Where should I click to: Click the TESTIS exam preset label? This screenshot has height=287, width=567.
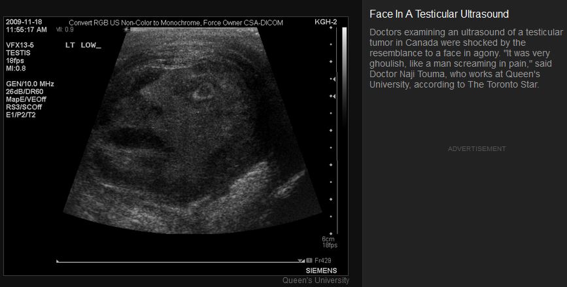(x=18, y=53)
